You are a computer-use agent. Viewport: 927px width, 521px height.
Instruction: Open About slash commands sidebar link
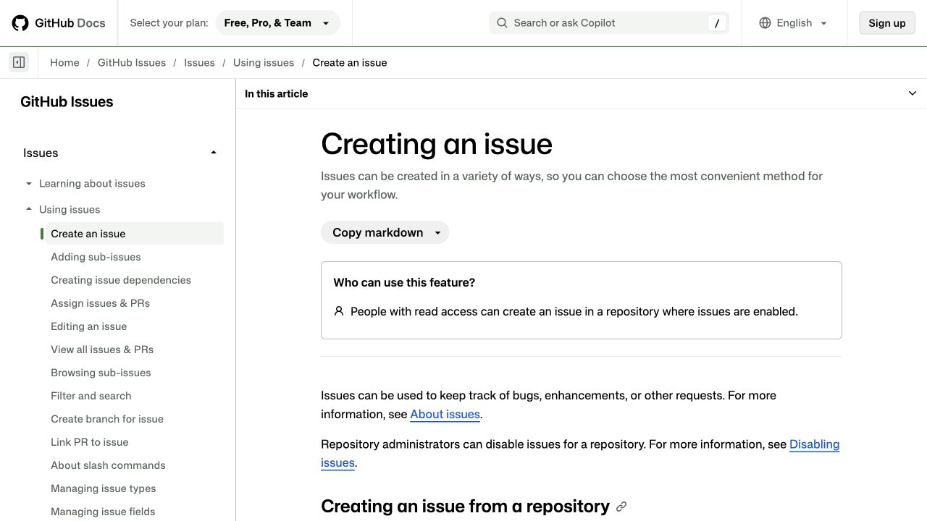(108, 465)
